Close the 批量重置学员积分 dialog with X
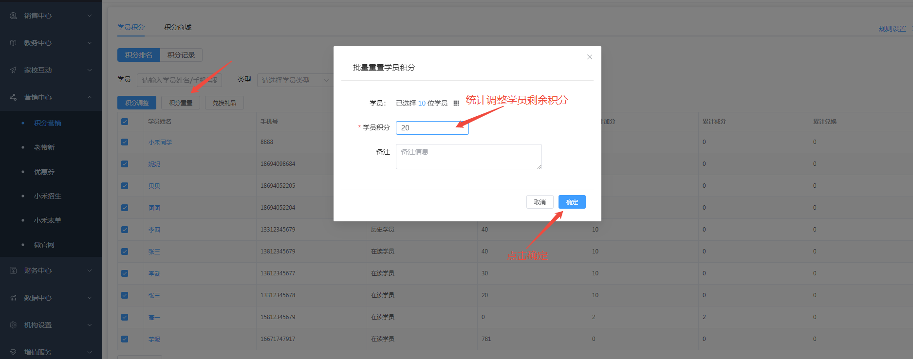Image resolution: width=913 pixels, height=359 pixels. tap(590, 57)
